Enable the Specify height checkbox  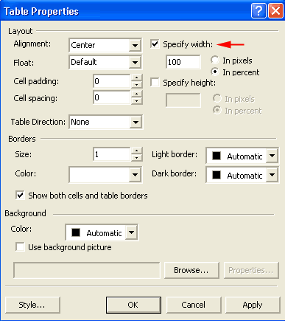pos(155,83)
